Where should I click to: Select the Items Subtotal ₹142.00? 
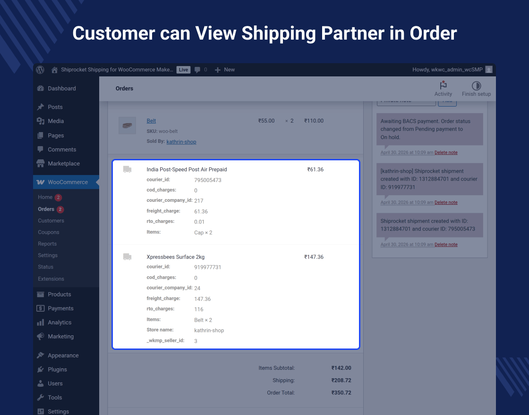(x=341, y=368)
